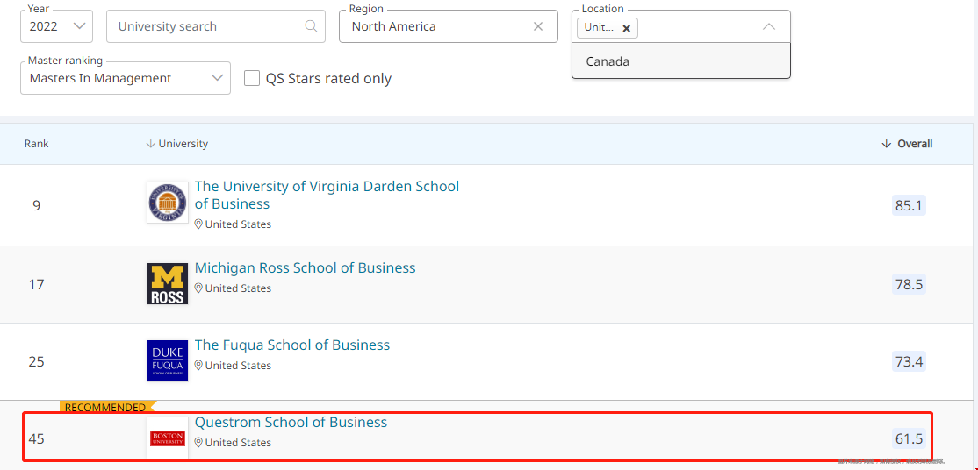The image size is (978, 470).
Task: Click rank number 17
Action: 36,285
